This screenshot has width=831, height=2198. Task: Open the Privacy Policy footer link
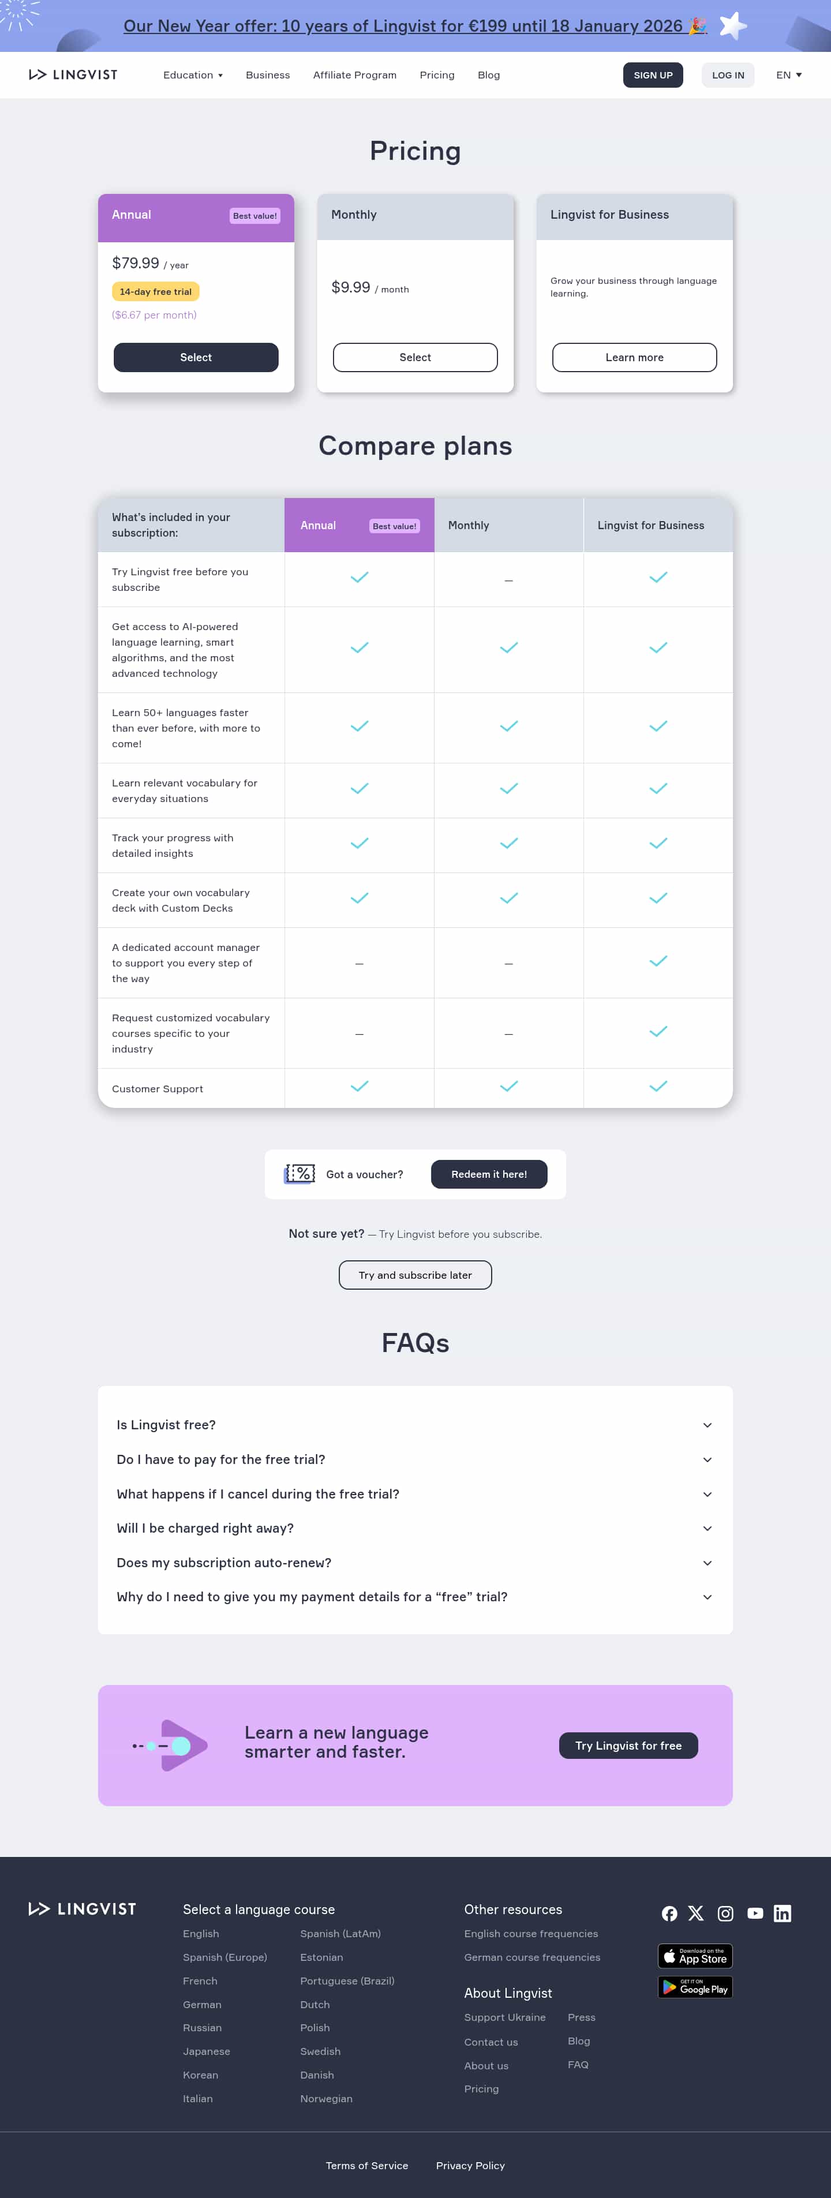[470, 2165]
